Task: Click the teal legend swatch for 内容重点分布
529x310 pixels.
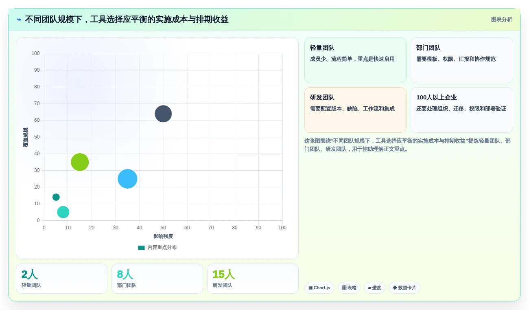Action: coord(141,248)
